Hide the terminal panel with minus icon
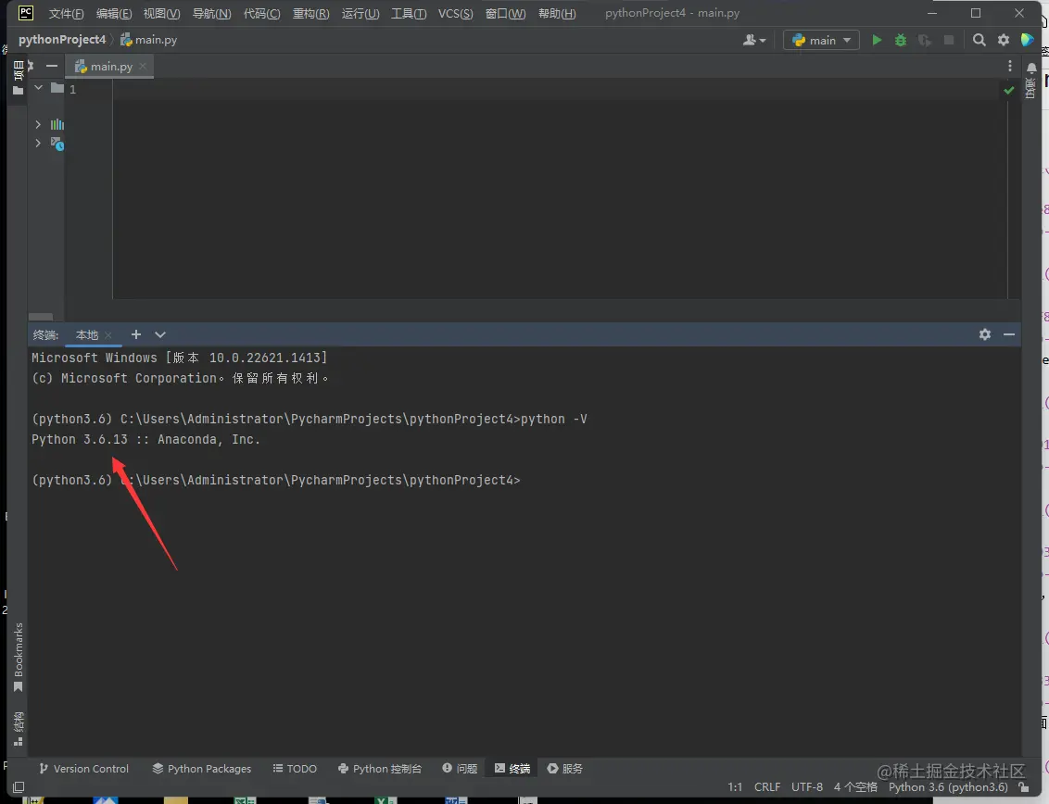The image size is (1049, 804). click(1009, 334)
